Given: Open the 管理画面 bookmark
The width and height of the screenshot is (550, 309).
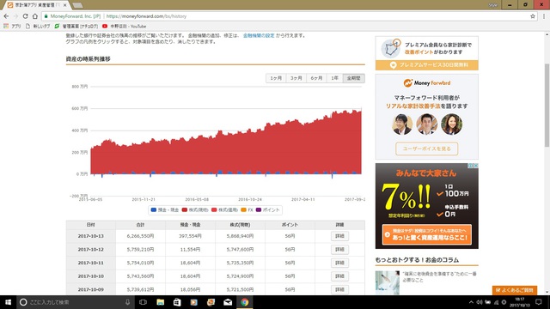Looking at the screenshot, I should pyautogui.click(x=76, y=27).
